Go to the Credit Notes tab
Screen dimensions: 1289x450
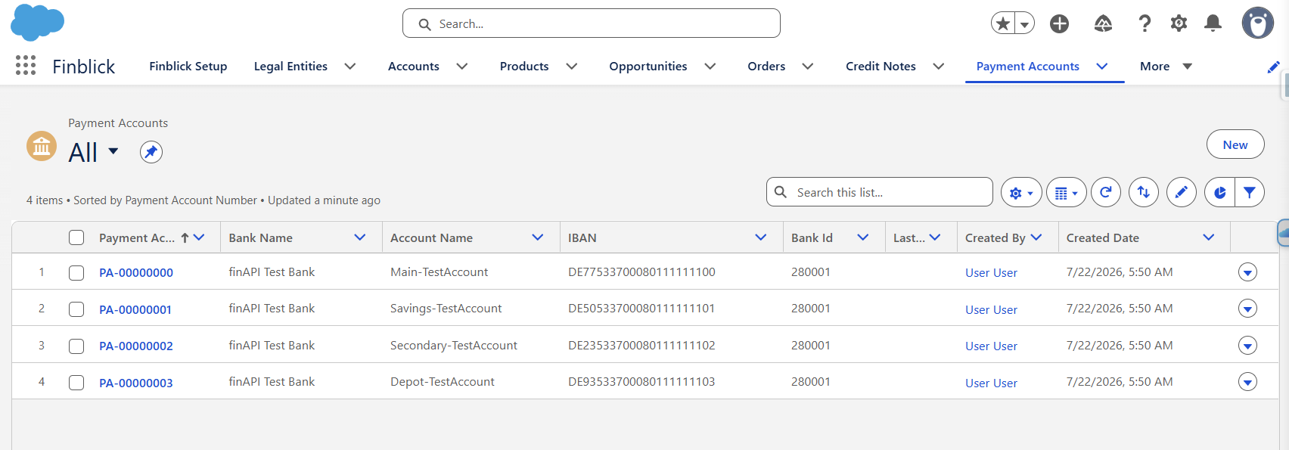881,67
